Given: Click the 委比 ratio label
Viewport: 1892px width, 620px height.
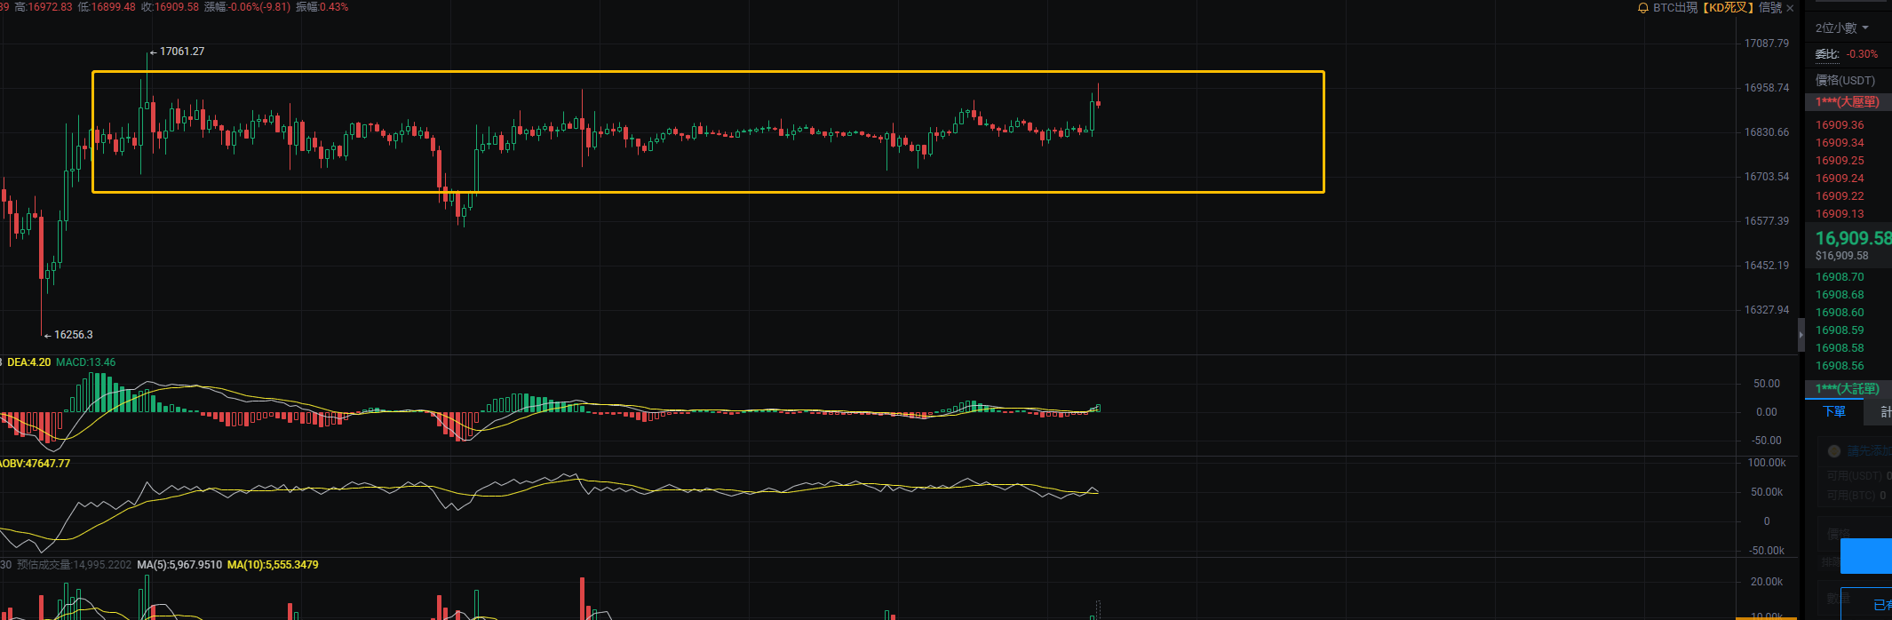Looking at the screenshot, I should 1826,54.
